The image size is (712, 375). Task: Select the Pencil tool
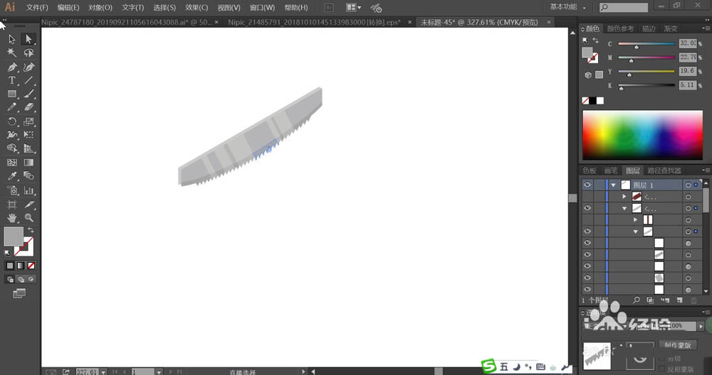[12, 108]
